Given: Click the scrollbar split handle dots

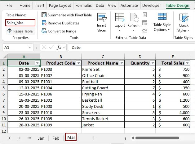Looking at the screenshot, I should click(x=125, y=138).
